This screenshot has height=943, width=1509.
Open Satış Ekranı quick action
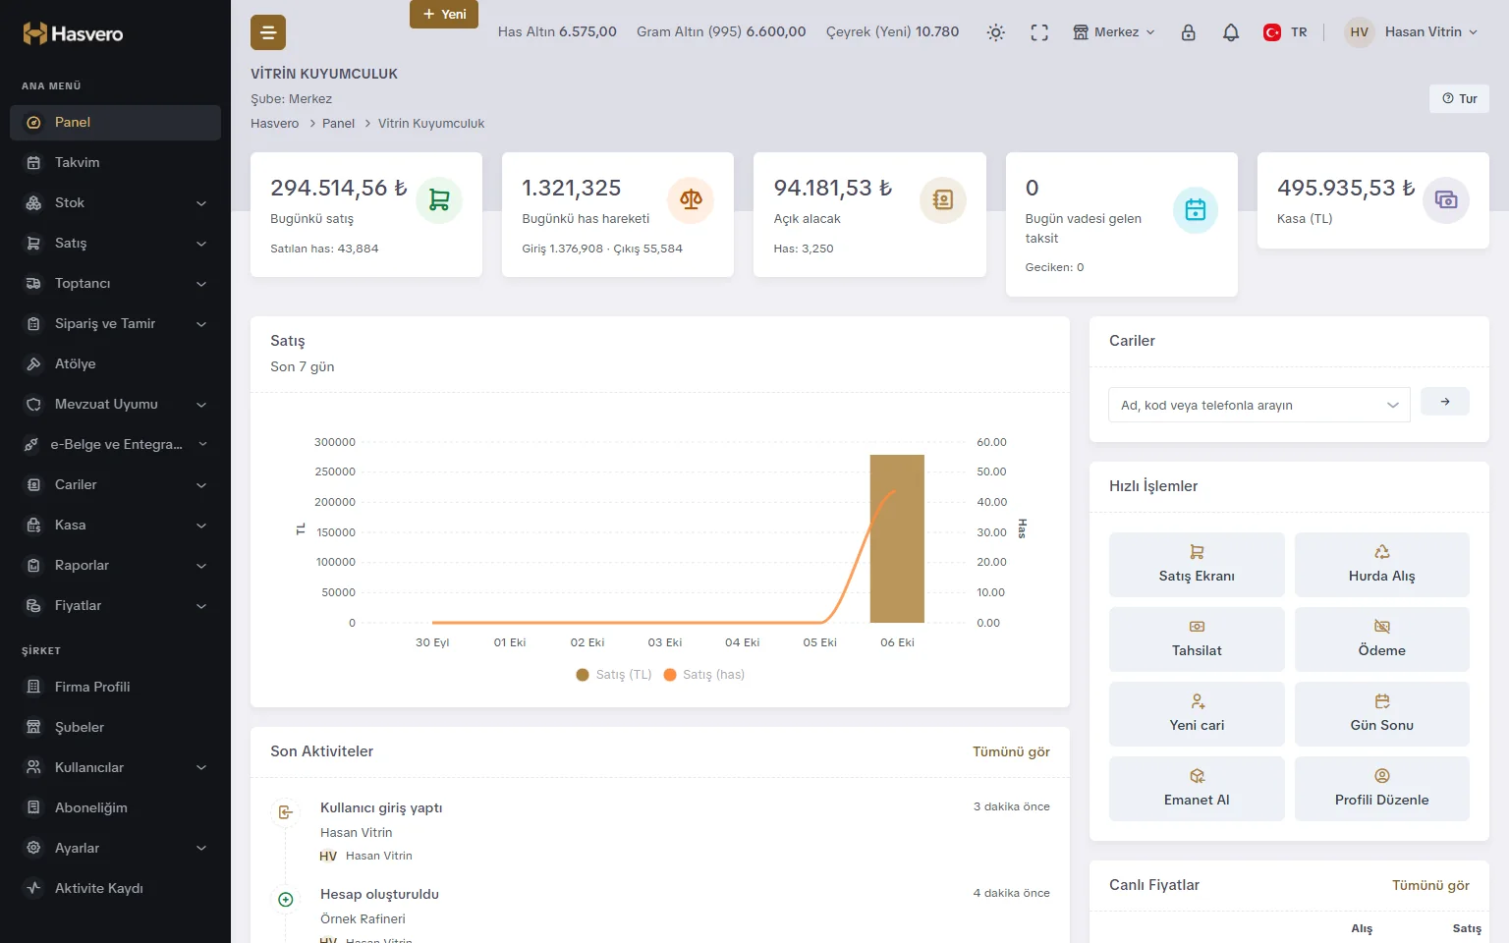click(1197, 565)
